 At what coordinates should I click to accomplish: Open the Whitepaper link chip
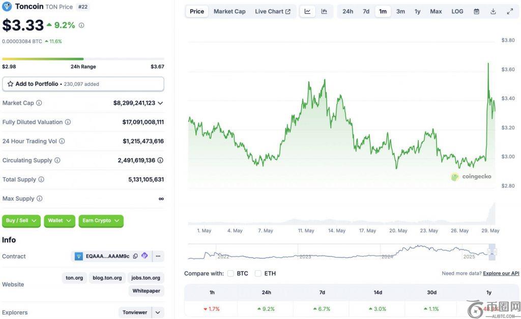tap(146, 291)
